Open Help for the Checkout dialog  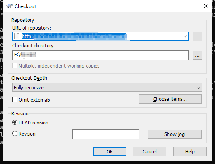pos(190,151)
